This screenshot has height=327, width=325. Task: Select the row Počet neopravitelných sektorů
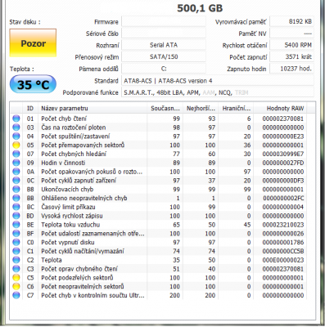coord(158,286)
